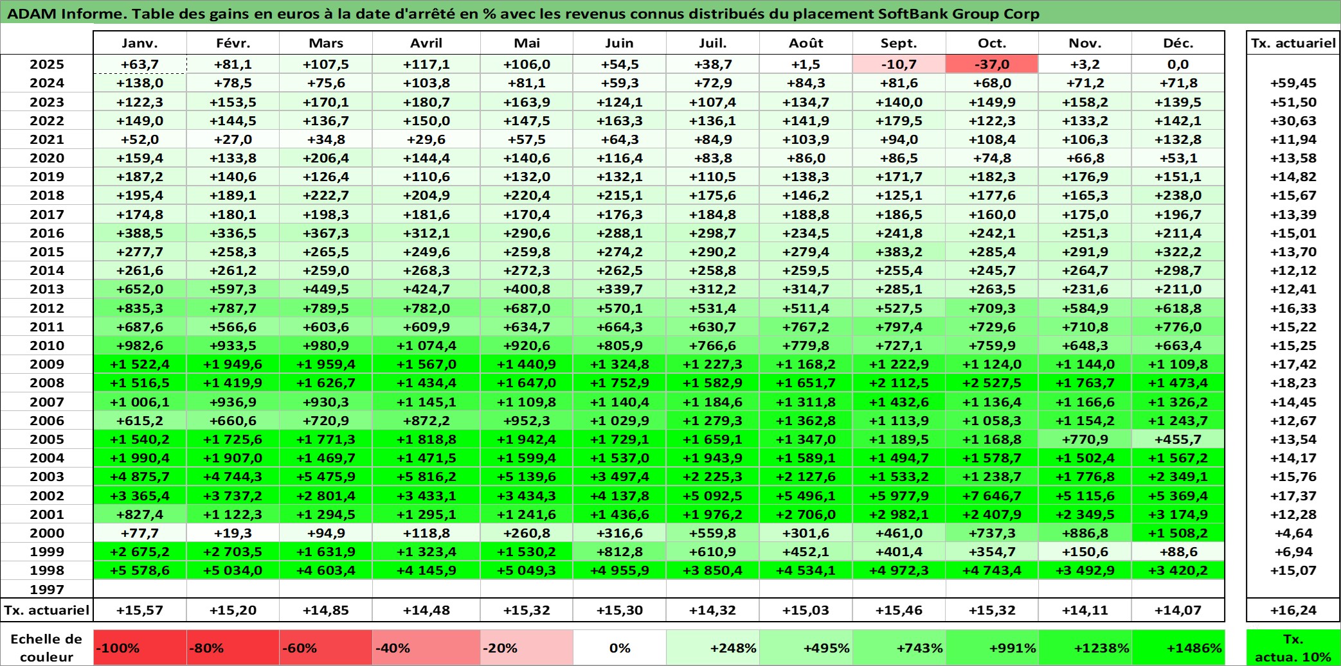Select the +206,4 cell in March 2020
The height and width of the screenshot is (666, 1341).
pyautogui.click(x=326, y=158)
